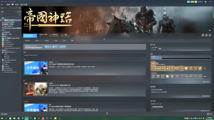Go forward with the right arrow
The height and width of the screenshot is (120, 214).
click(x=4, y=5)
